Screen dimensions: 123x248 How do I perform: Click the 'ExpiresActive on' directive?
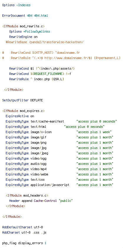[x=20, y=116]
